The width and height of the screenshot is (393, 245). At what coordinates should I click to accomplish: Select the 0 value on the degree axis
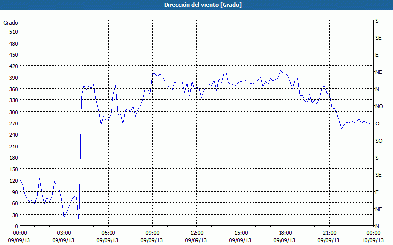click(x=17, y=226)
